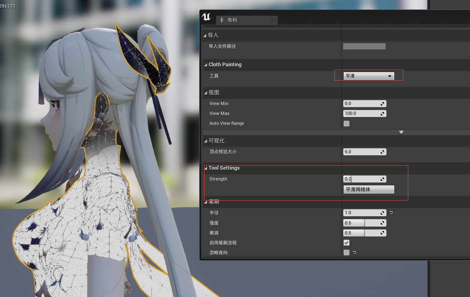Click the Auto View Range label
470x297 pixels.
227,123
